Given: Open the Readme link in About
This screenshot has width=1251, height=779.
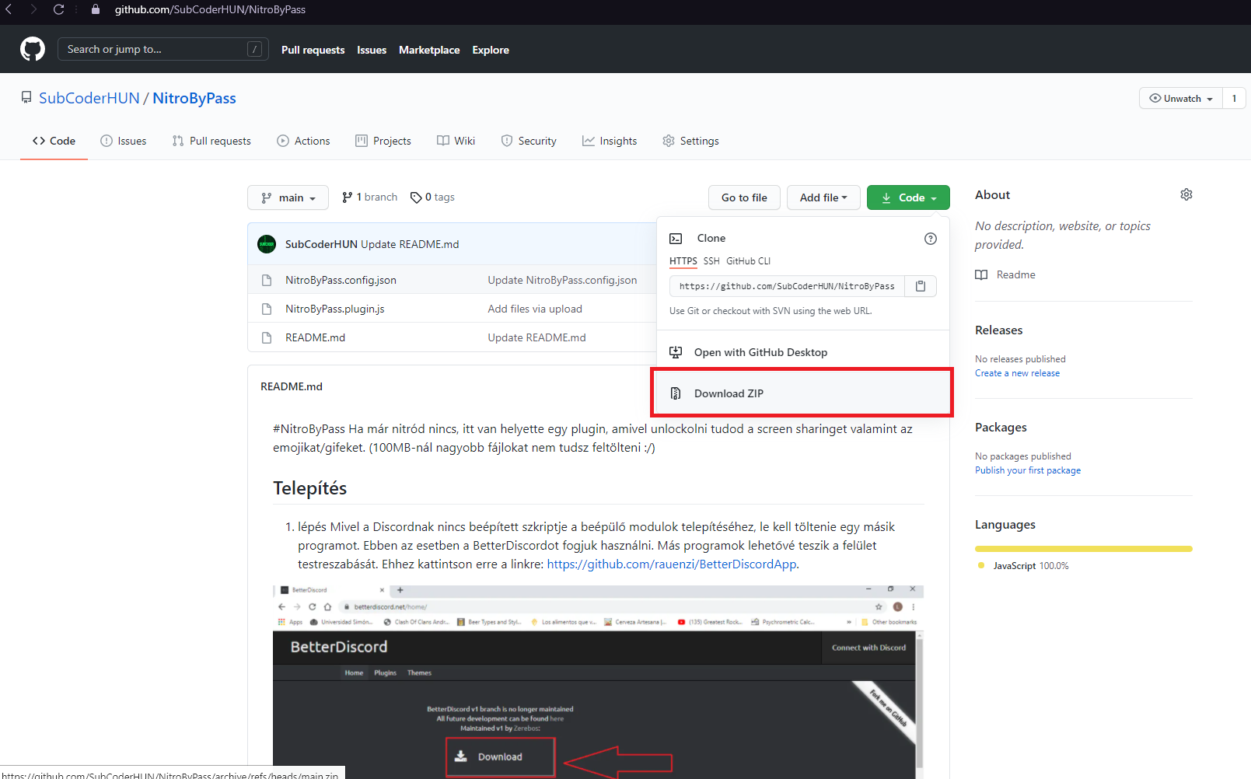Looking at the screenshot, I should pos(1005,274).
